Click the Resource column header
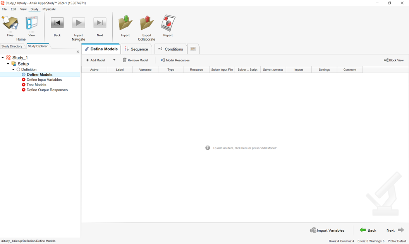Screen dimensions: 409x244 point(196,69)
